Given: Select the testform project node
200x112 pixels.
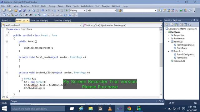Looking at the screenshot, I should (176, 32).
